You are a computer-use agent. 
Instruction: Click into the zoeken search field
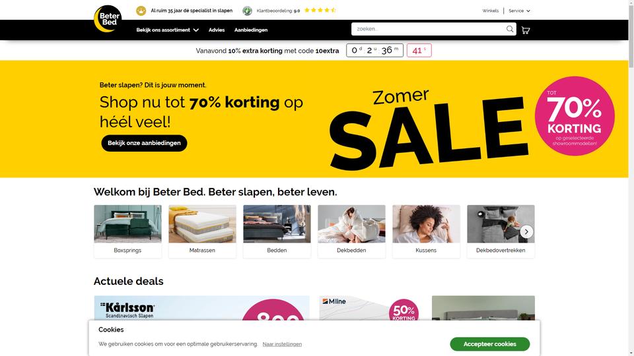428,29
